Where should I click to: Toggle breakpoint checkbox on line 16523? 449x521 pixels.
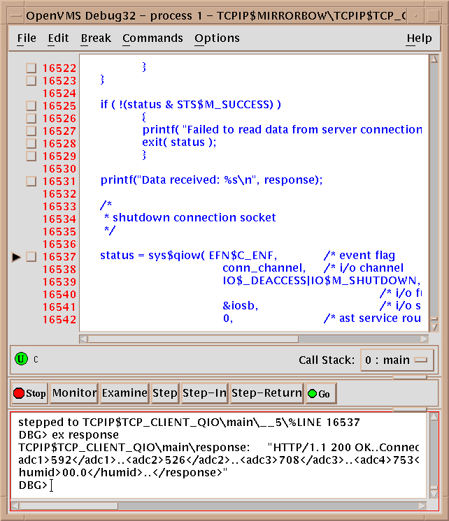(x=31, y=81)
